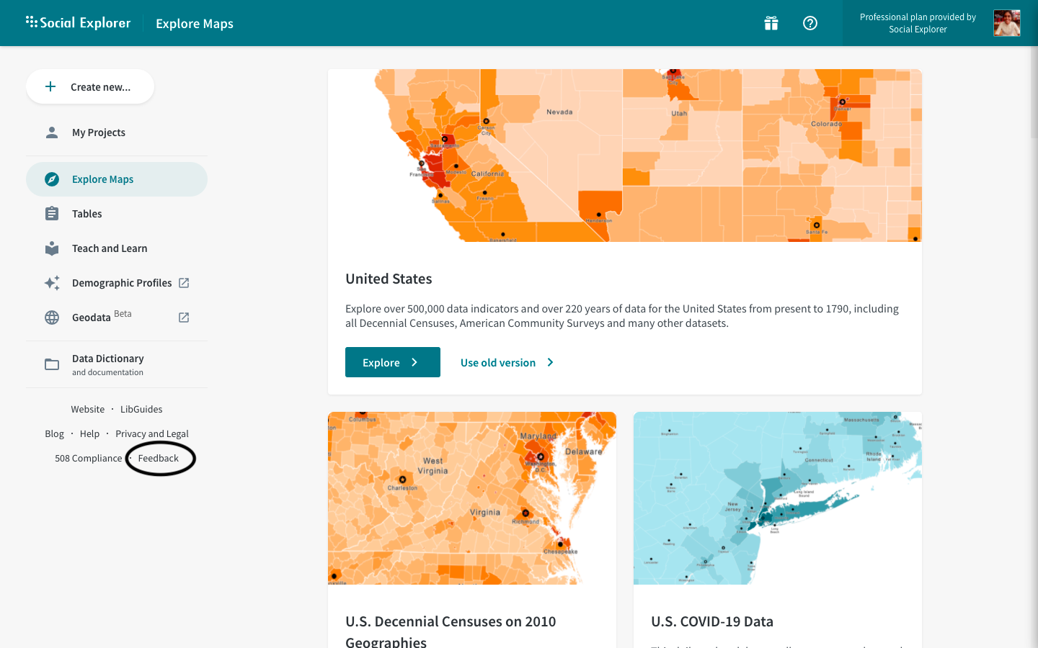Open the Blog link
Viewport: 1038px width, 648px height.
pyautogui.click(x=54, y=433)
